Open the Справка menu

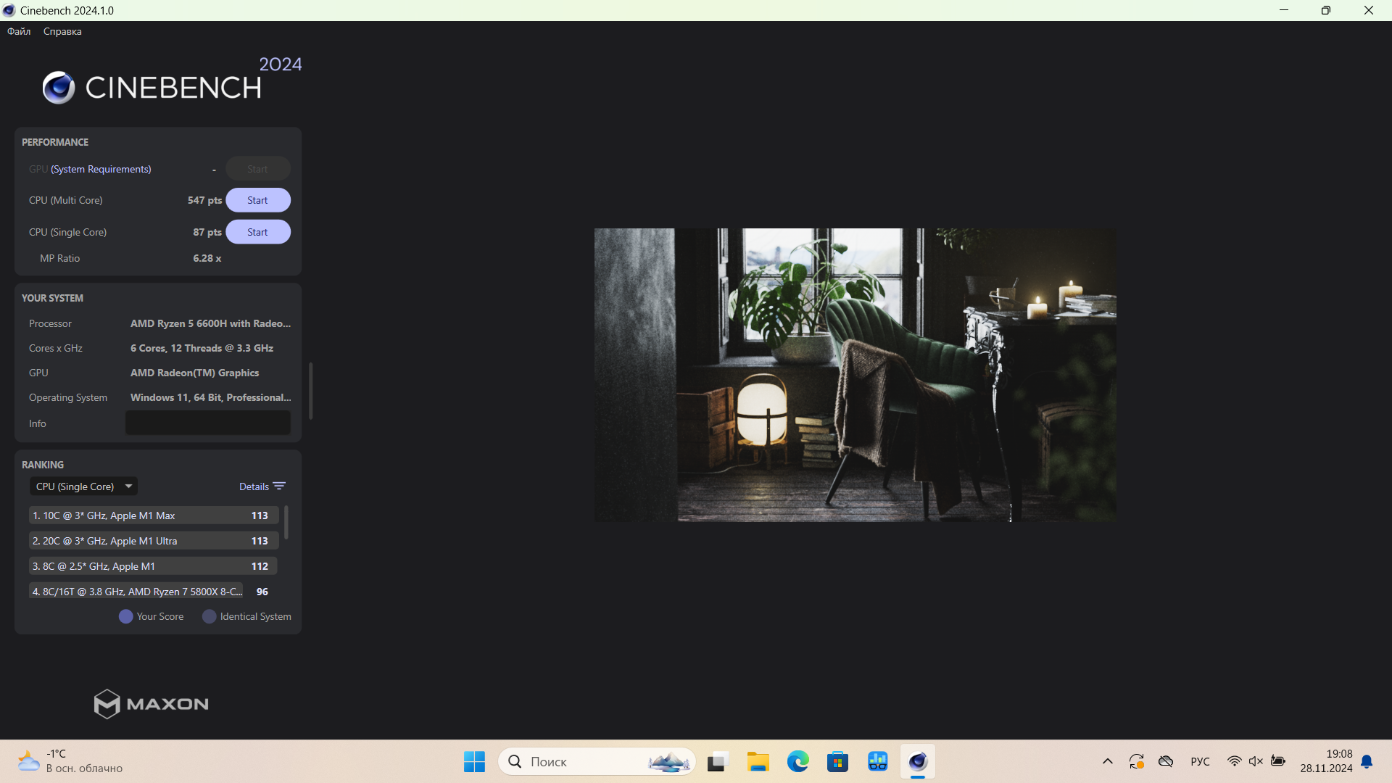point(62,31)
